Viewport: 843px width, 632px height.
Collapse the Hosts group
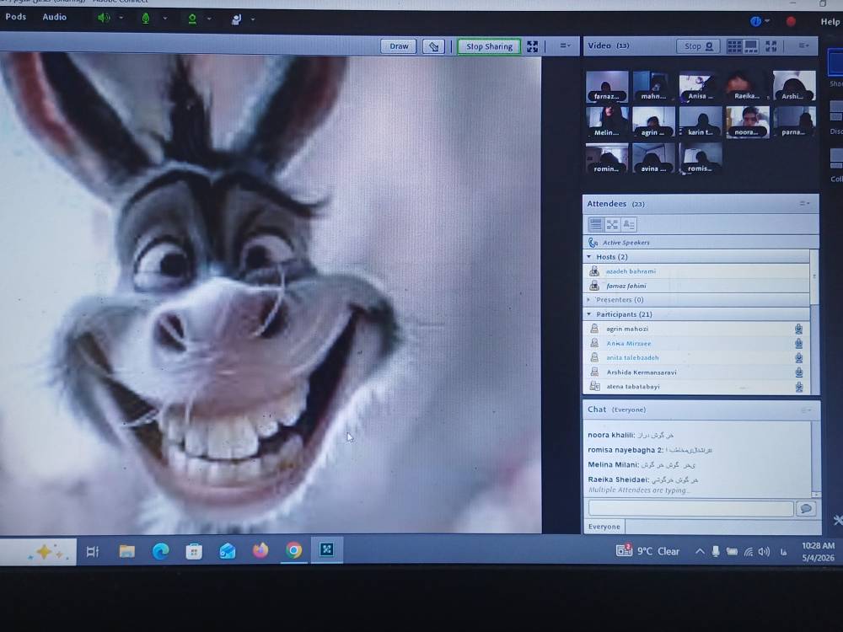[x=588, y=257]
